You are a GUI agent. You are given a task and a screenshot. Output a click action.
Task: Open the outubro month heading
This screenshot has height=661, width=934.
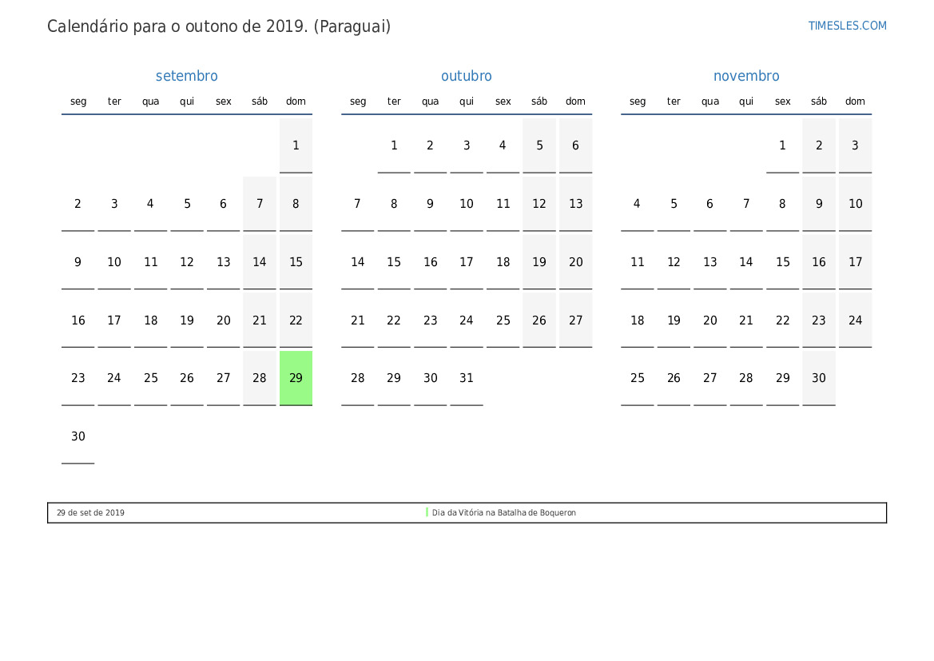[466, 76]
